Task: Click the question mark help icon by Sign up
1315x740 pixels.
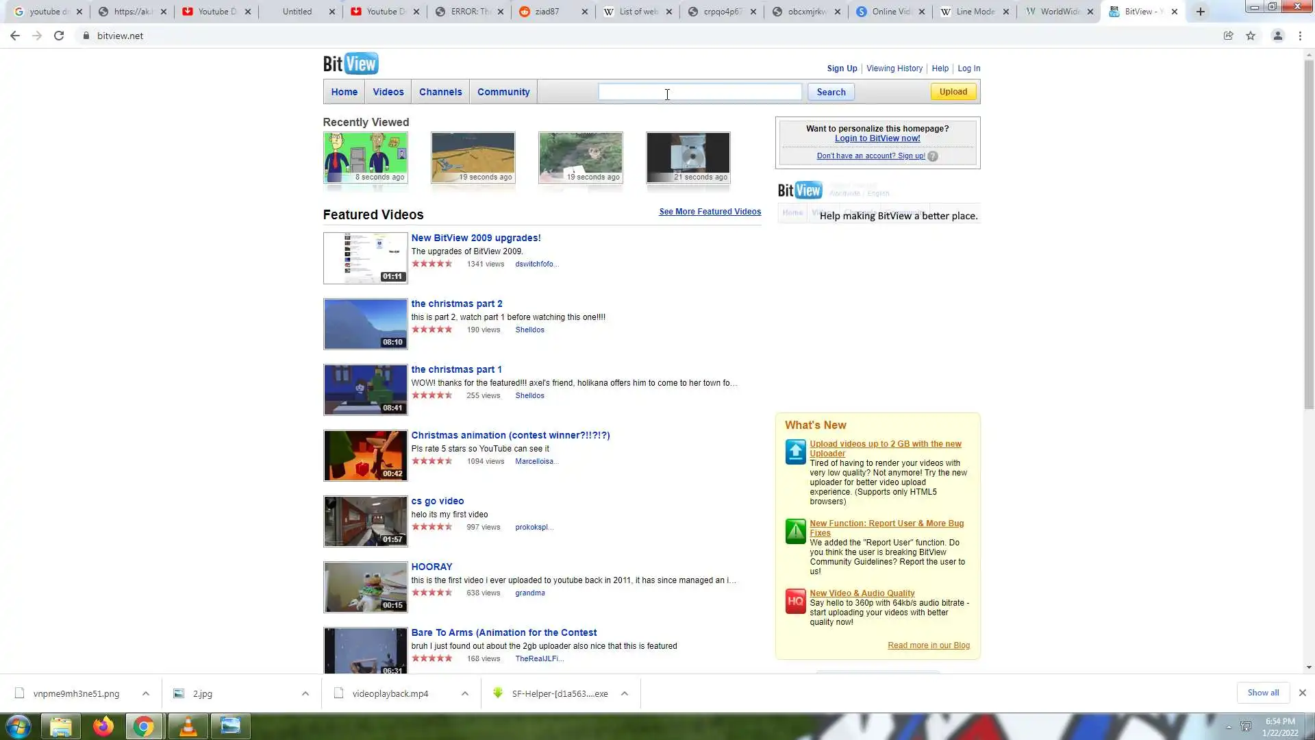Action: coord(933,156)
